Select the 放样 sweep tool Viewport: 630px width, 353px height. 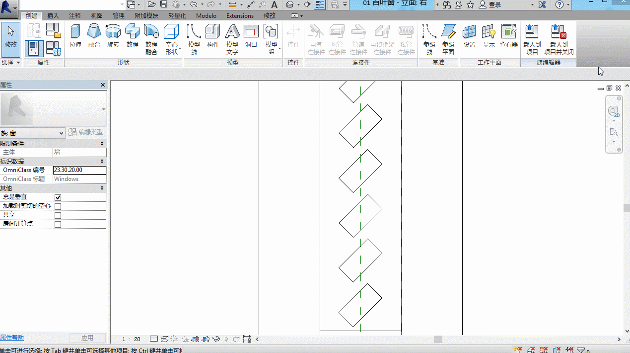[132, 36]
